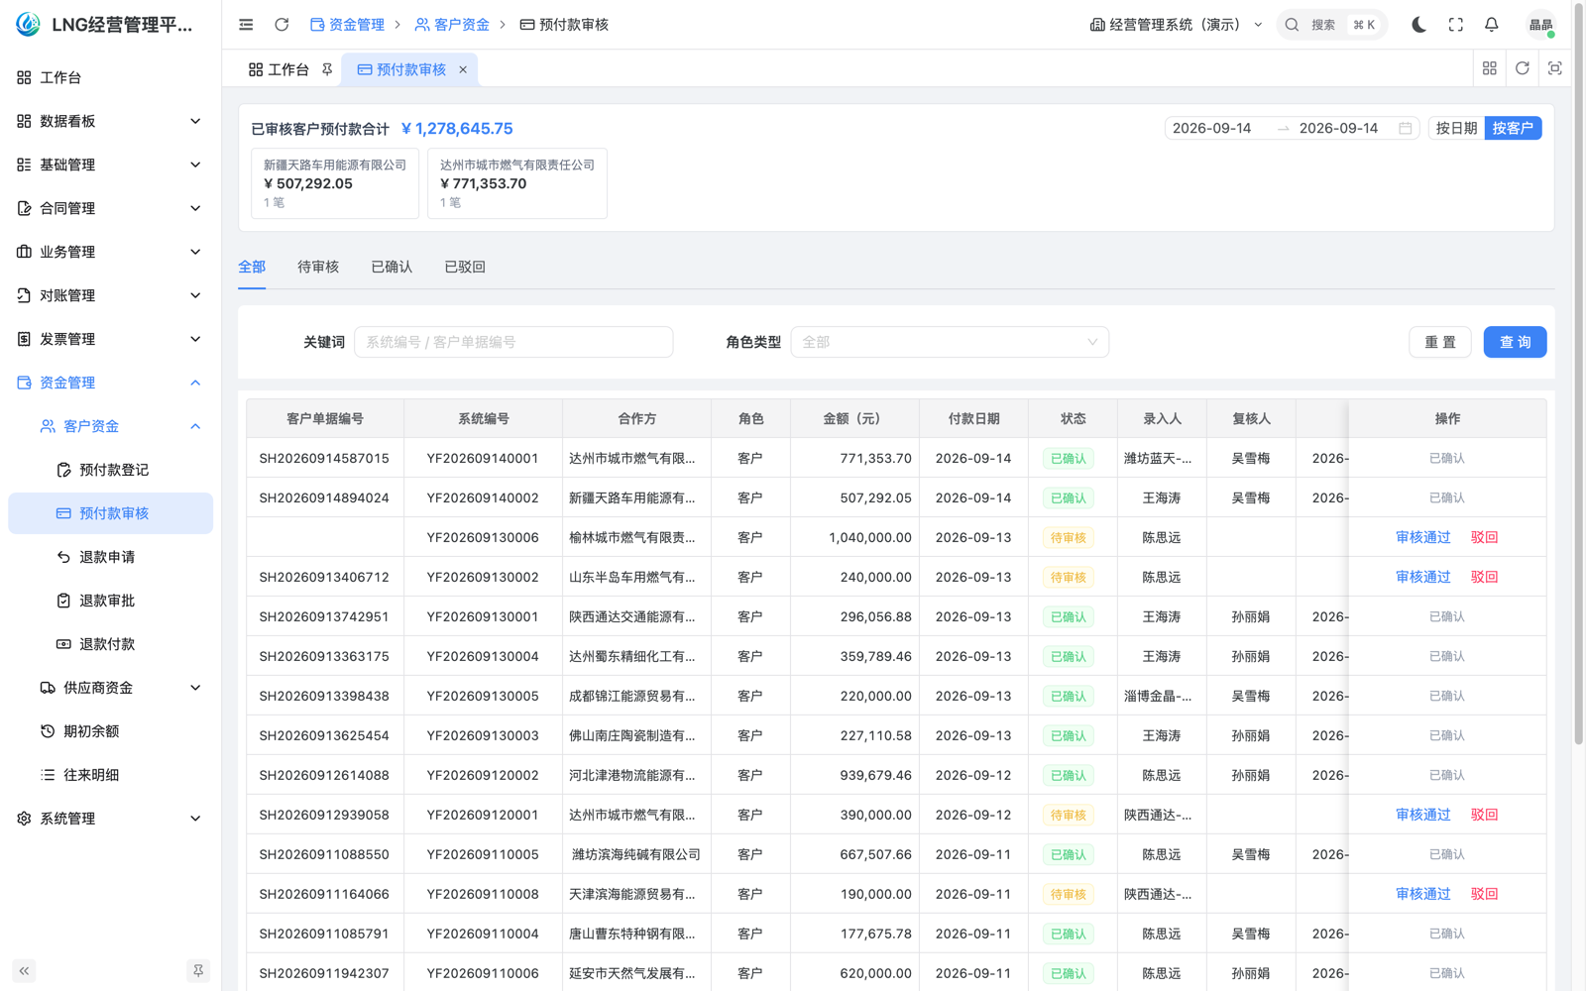
Task: Click the 查询 button
Action: [x=1515, y=342]
